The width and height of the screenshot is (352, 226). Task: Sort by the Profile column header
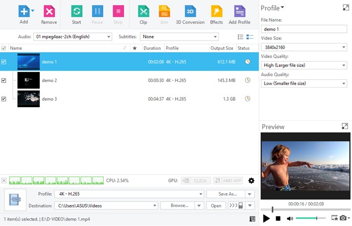[x=172, y=48]
